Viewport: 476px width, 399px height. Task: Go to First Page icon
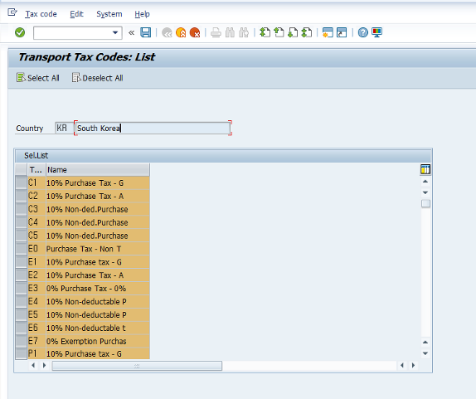265,32
